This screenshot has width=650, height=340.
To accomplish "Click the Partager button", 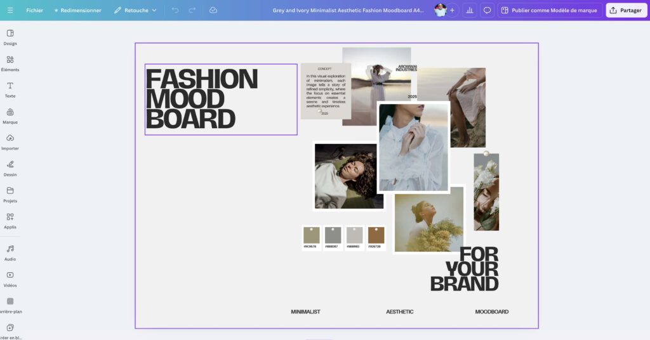I will (625, 10).
